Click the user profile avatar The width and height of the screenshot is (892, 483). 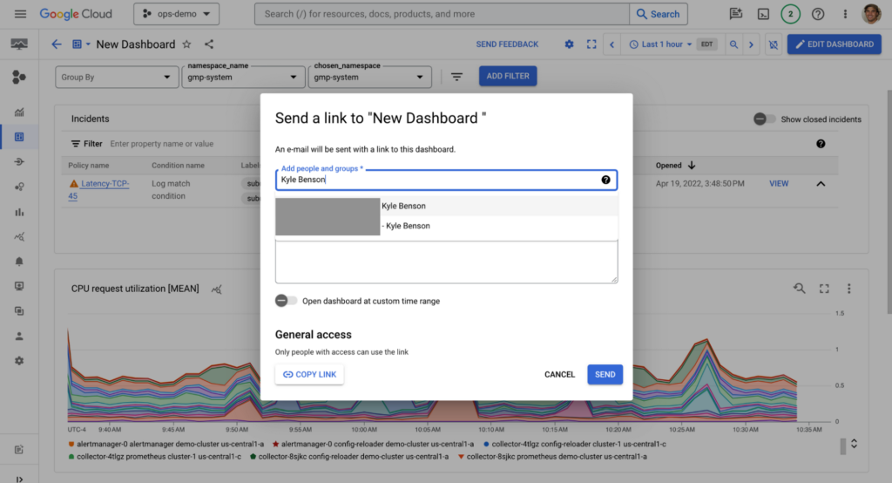coord(871,14)
